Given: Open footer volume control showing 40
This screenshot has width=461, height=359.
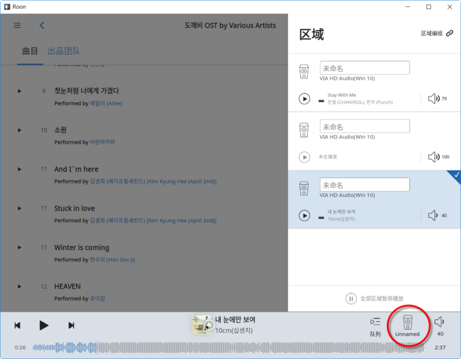Looking at the screenshot, I should [440, 326].
